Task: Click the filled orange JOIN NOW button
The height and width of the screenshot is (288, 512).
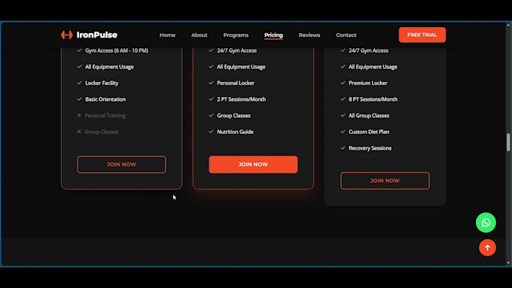Action: click(253, 165)
